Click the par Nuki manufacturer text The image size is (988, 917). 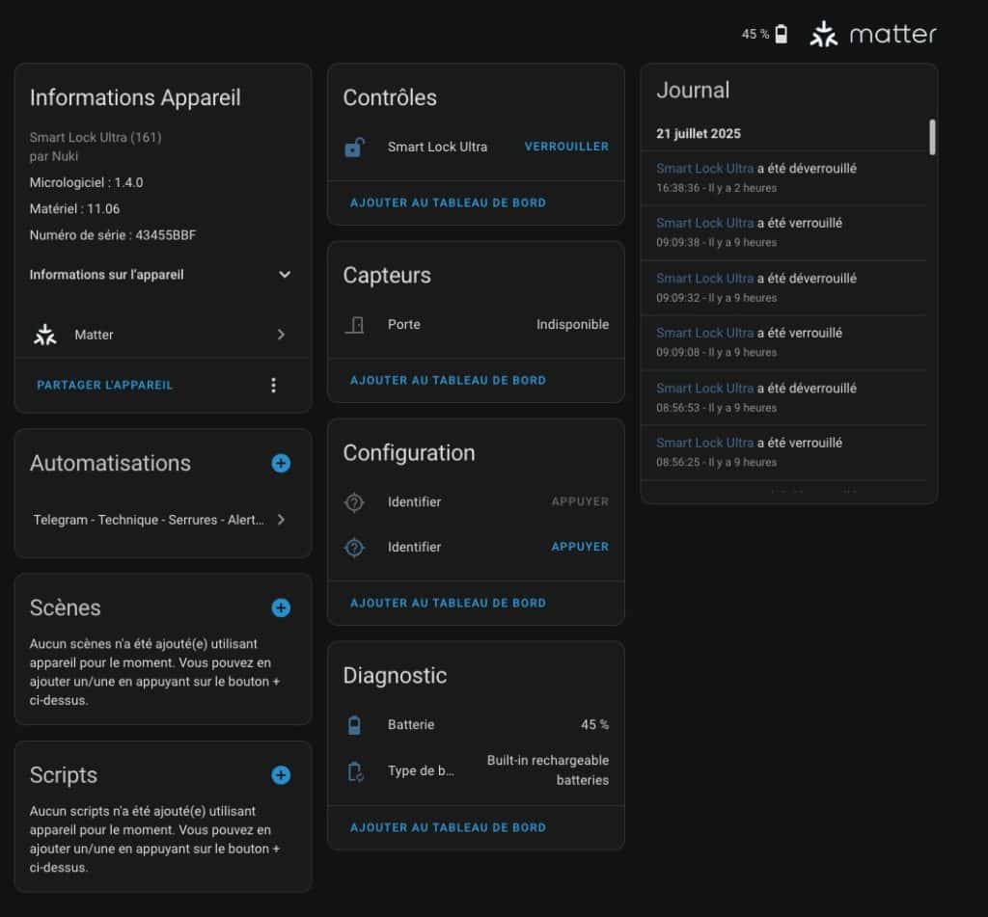click(54, 156)
